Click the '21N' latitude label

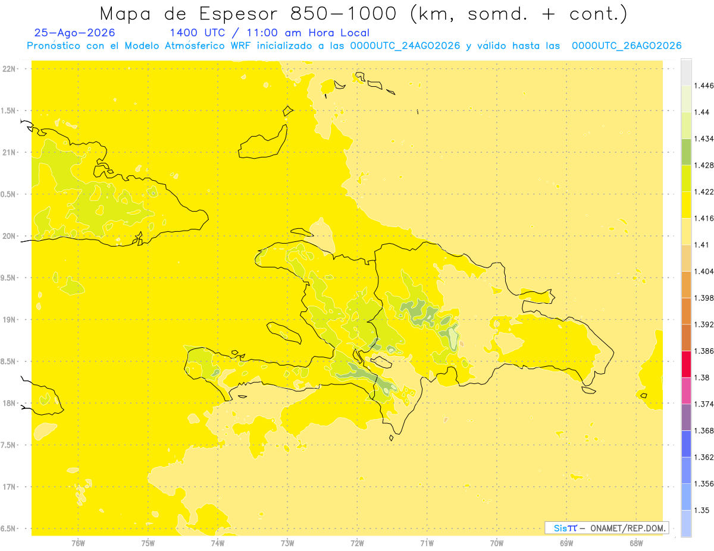[x=10, y=153]
